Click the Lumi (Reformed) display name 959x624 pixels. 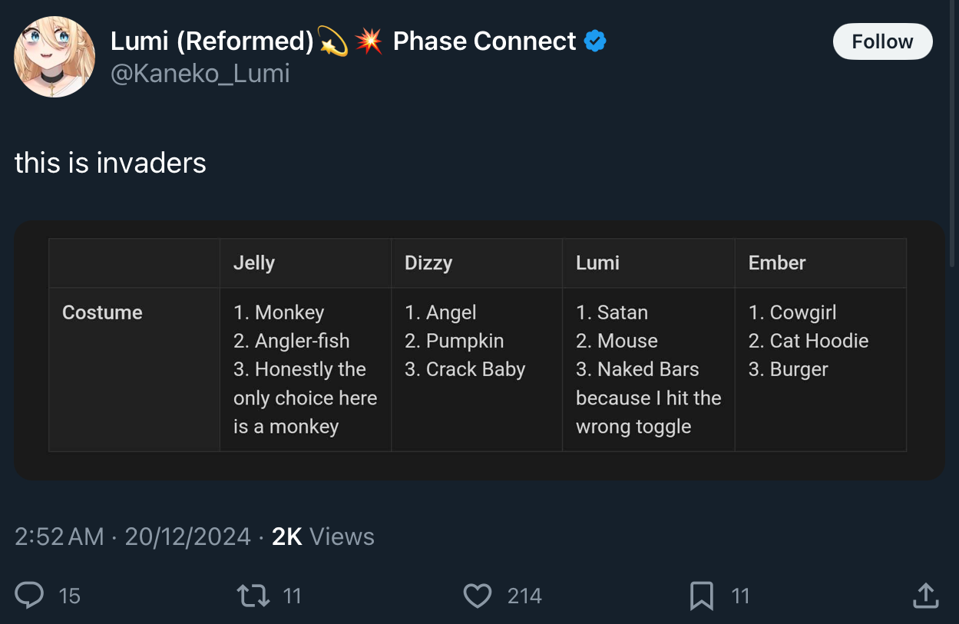coord(213,41)
